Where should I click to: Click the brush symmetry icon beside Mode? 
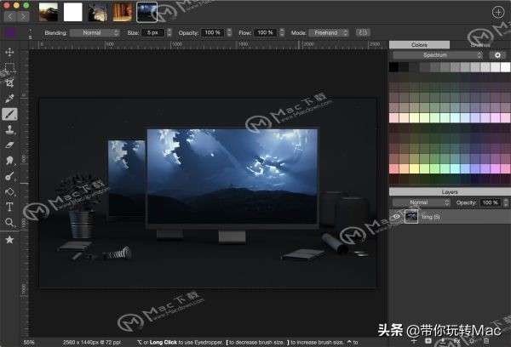coord(363,32)
